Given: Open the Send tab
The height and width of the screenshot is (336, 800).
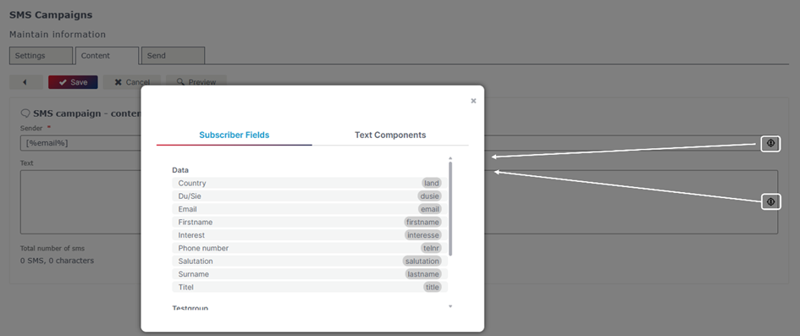Looking at the screenshot, I should (x=173, y=56).
